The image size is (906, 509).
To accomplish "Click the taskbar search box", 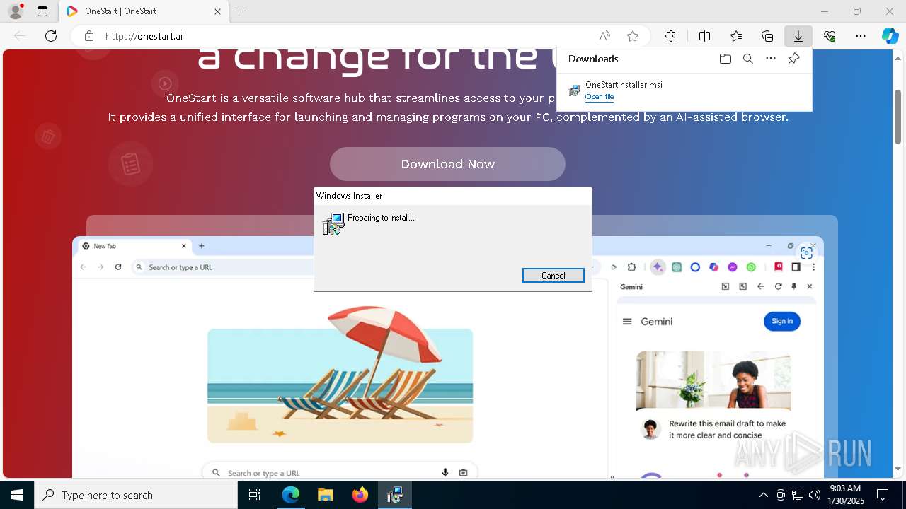I will coord(136,495).
